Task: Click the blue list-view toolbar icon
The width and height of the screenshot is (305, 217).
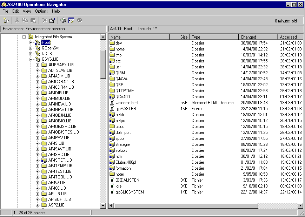Action: 71,20
